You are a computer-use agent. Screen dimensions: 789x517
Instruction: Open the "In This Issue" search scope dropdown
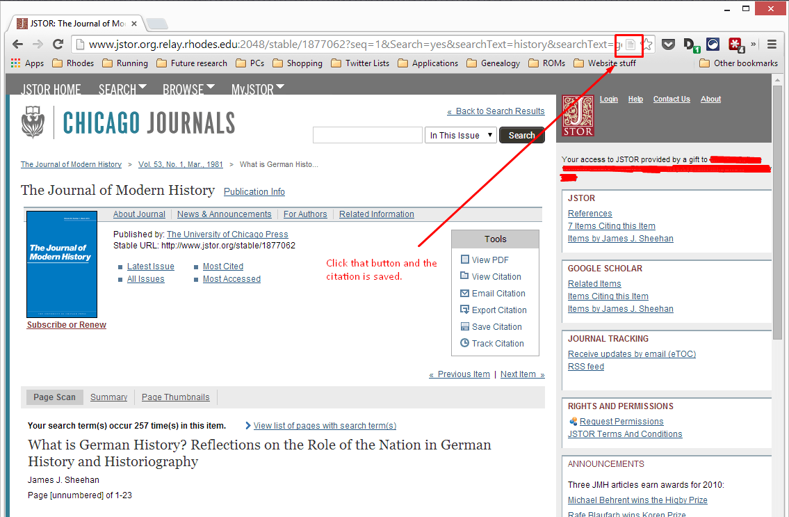(x=460, y=135)
